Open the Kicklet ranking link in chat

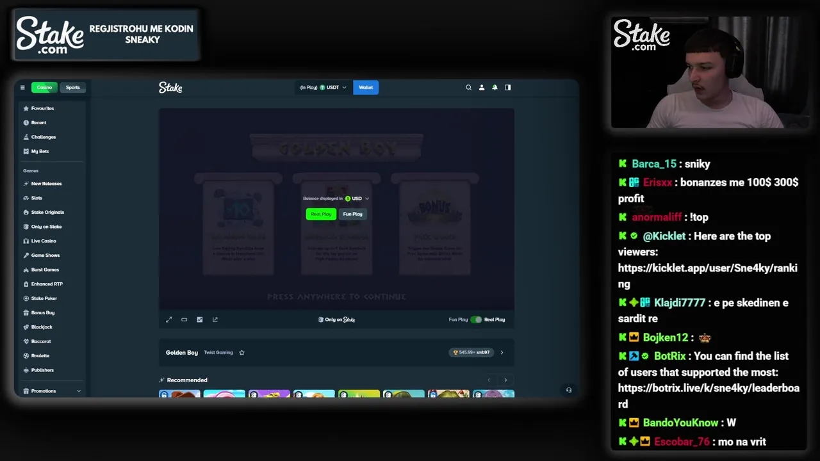pyautogui.click(x=708, y=276)
